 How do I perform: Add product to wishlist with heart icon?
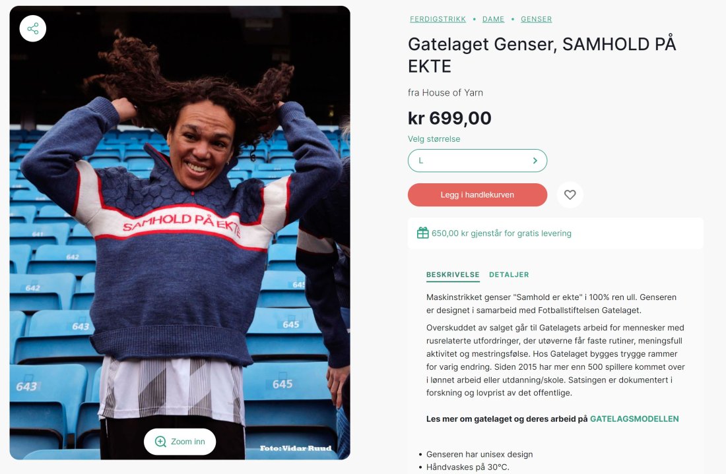570,194
